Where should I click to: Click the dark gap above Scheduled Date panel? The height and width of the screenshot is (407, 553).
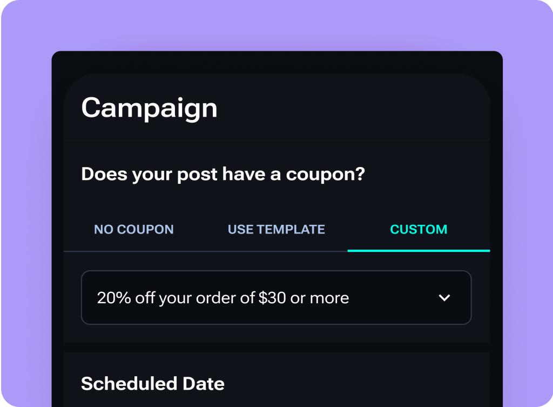pos(276,348)
